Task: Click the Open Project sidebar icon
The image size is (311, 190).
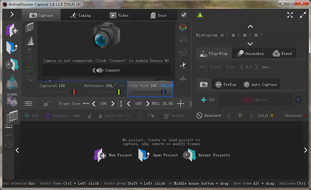Action: pos(12,47)
